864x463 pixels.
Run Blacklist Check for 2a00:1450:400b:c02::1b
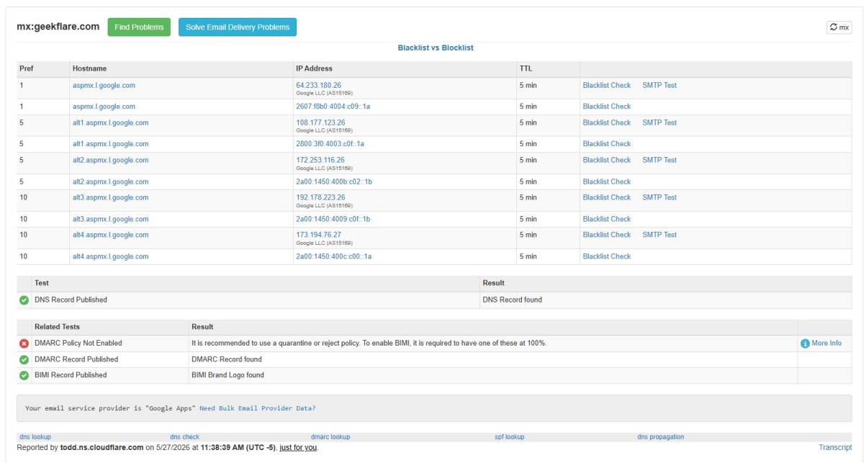coord(607,182)
